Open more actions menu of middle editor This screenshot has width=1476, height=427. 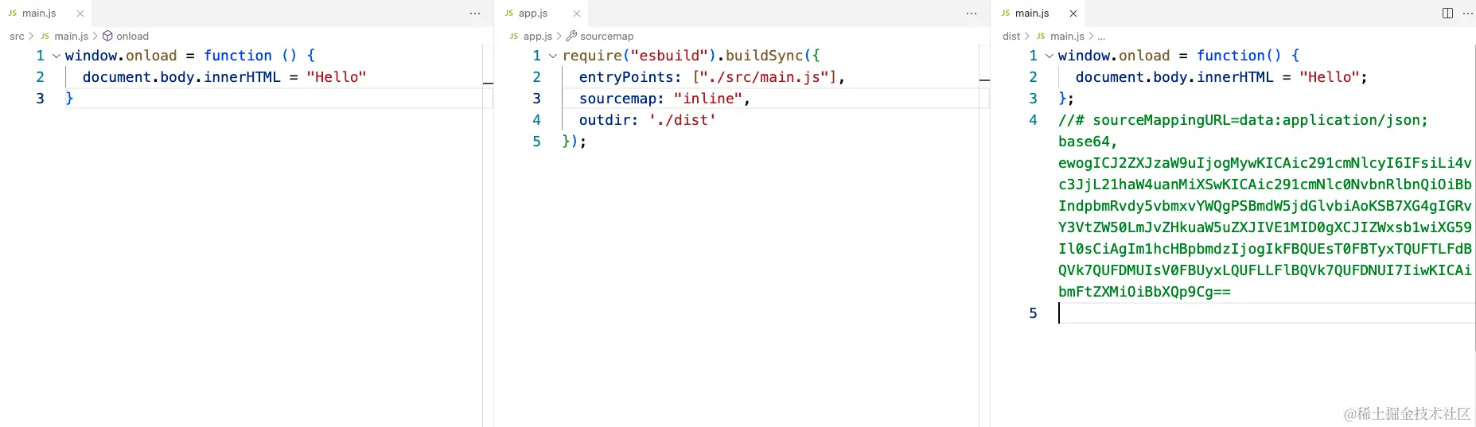click(x=972, y=14)
